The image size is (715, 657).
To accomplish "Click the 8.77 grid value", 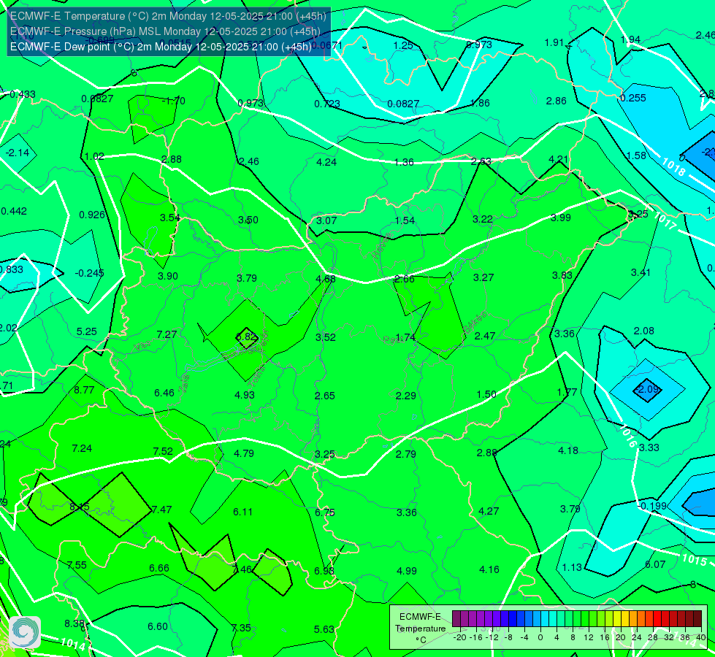I will coord(84,390).
